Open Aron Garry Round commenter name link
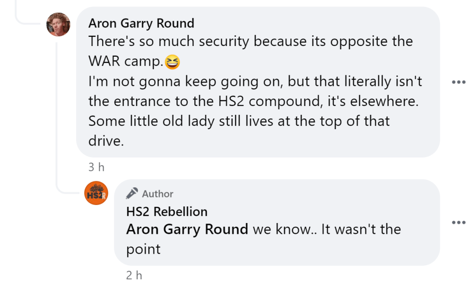Viewport: 475px width, 283px height. [141, 23]
